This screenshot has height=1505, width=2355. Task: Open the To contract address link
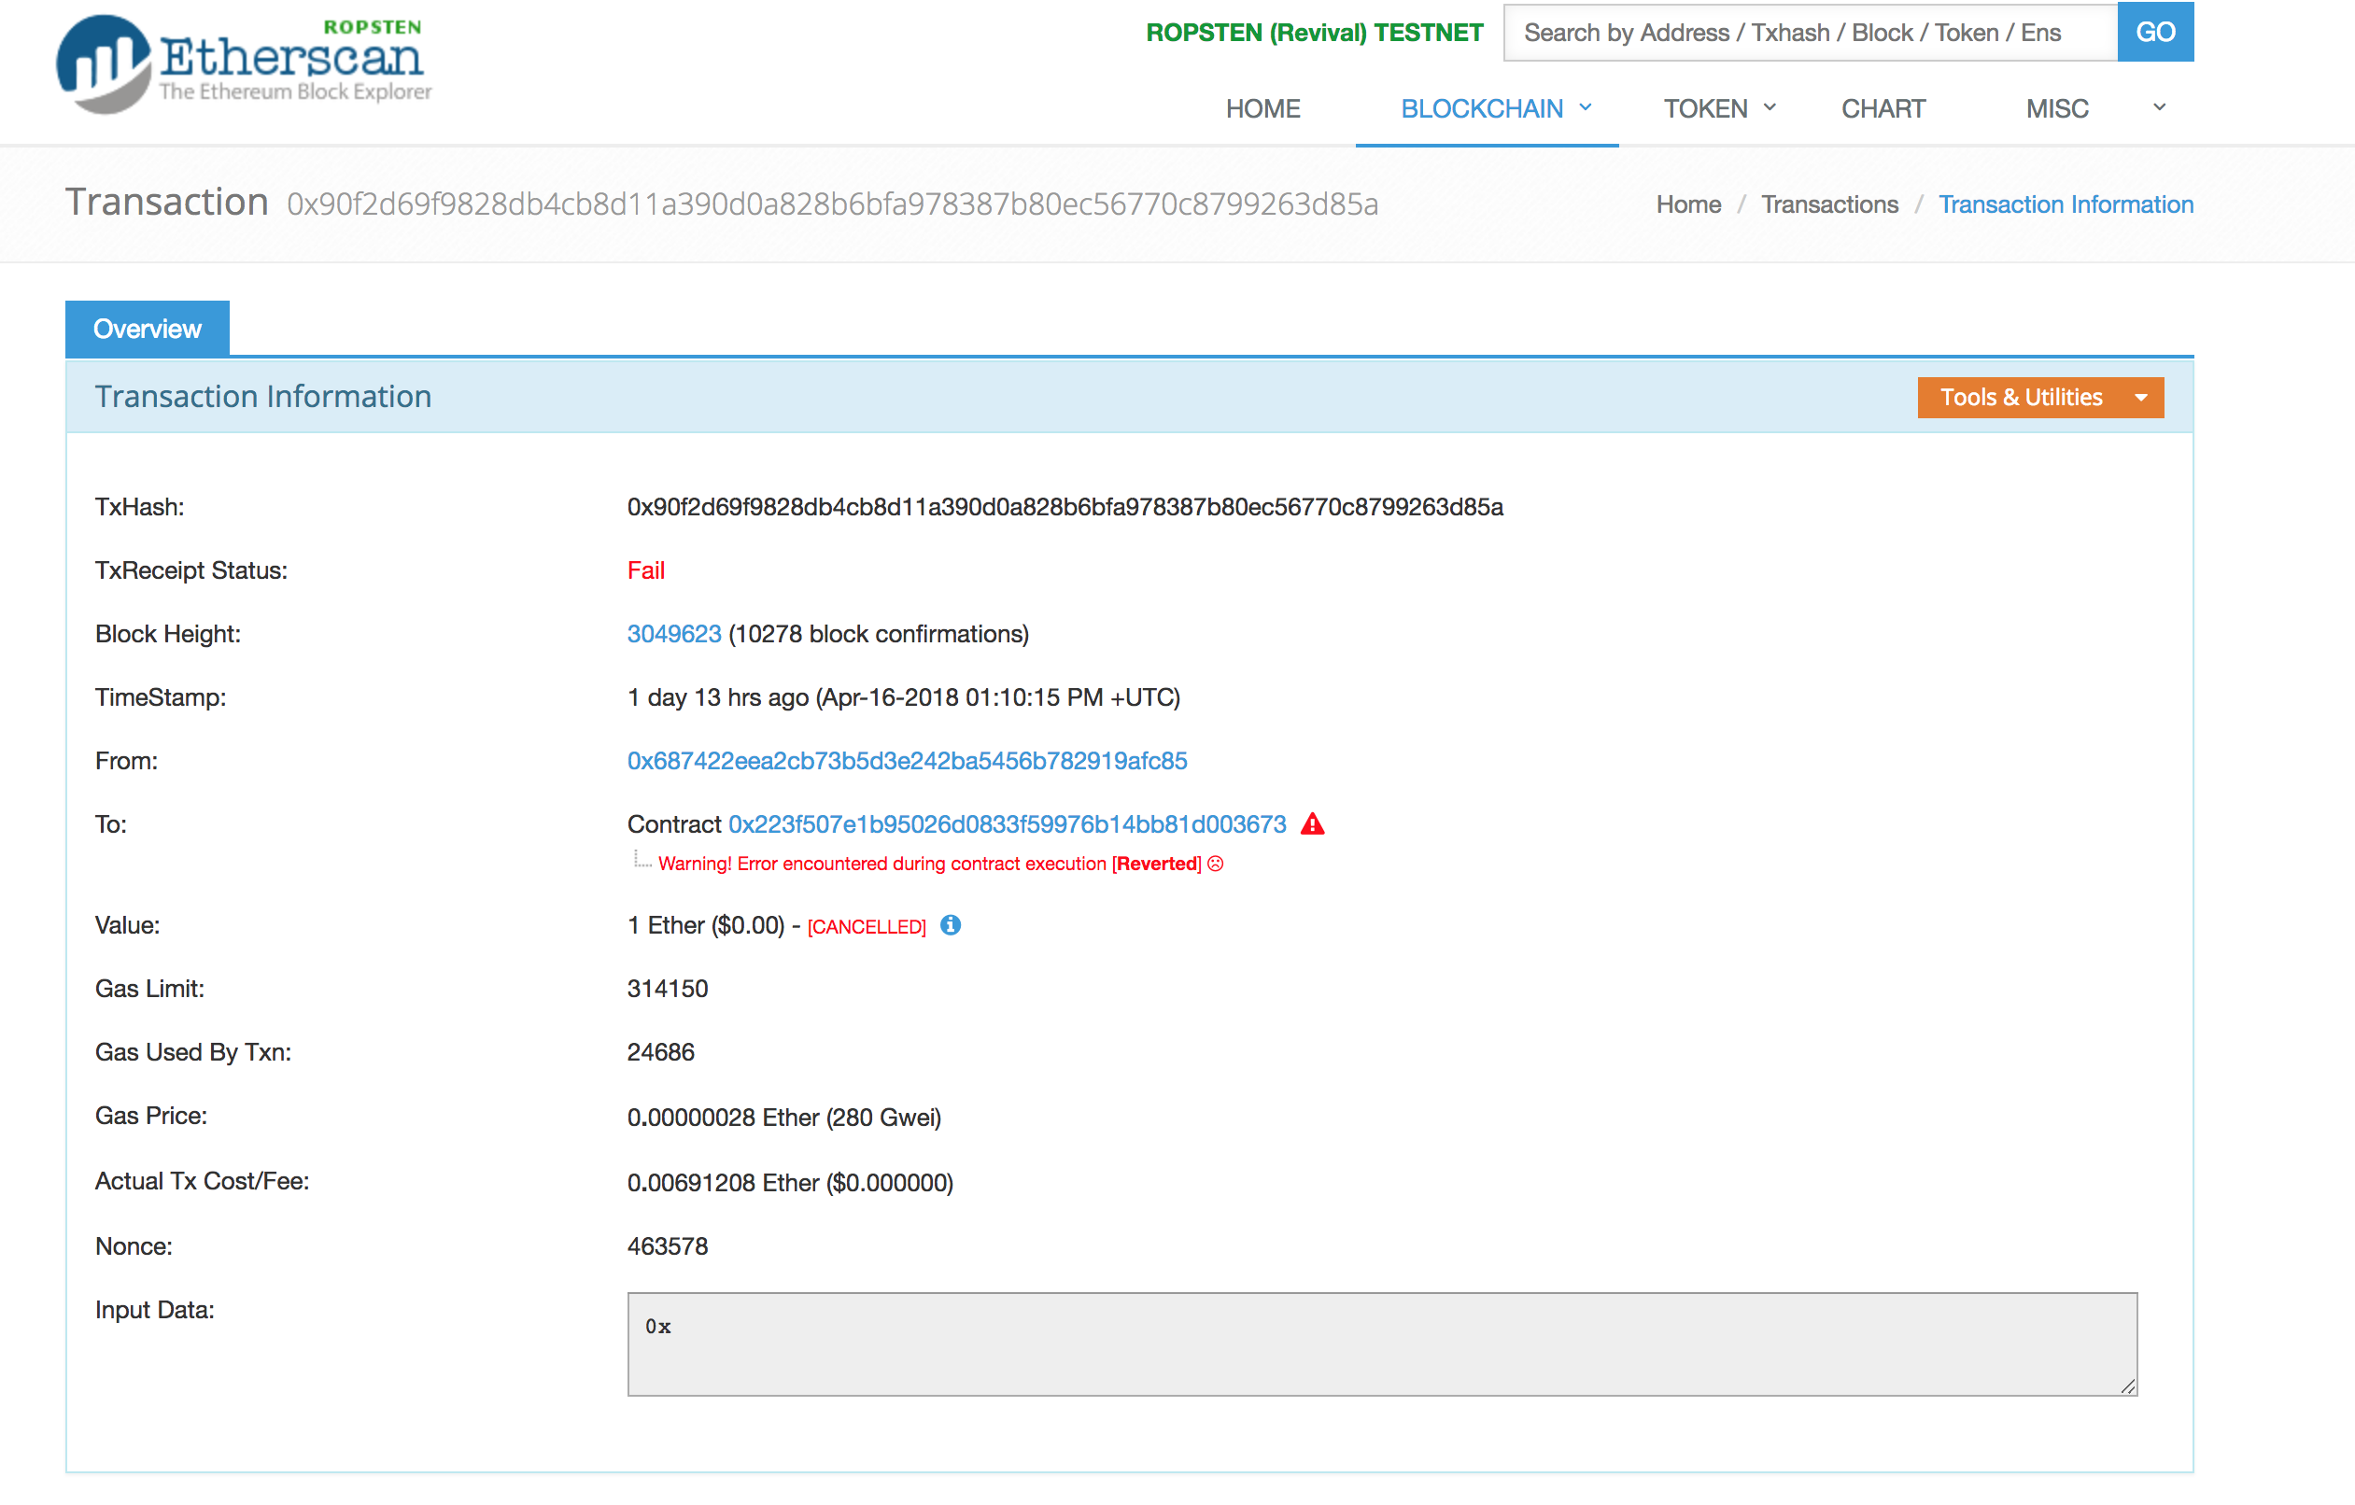click(1007, 824)
